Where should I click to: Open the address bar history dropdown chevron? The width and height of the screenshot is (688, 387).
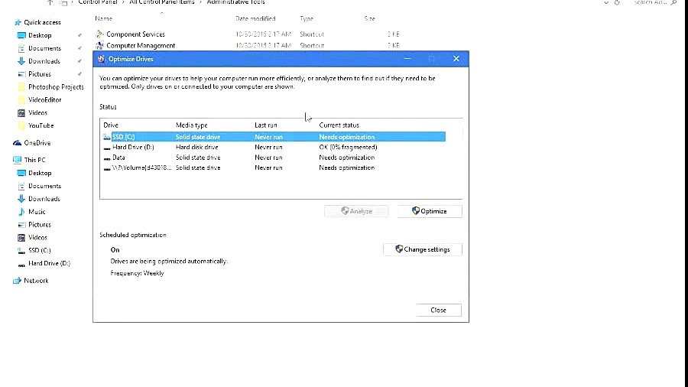pyautogui.click(x=606, y=2)
